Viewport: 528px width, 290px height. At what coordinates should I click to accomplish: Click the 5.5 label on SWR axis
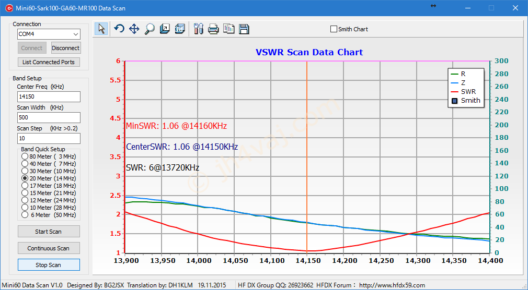[x=114, y=80]
